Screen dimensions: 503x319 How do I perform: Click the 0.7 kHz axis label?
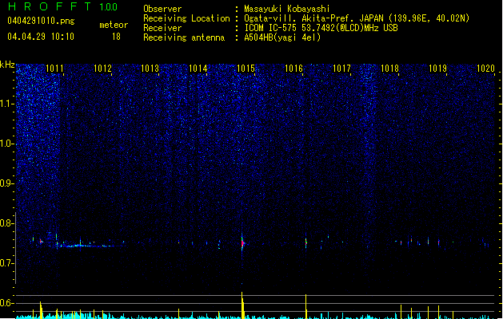(x=6, y=263)
